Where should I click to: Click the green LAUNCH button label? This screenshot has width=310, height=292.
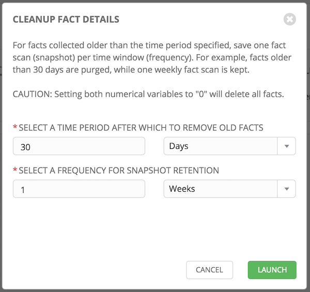pos(272,270)
